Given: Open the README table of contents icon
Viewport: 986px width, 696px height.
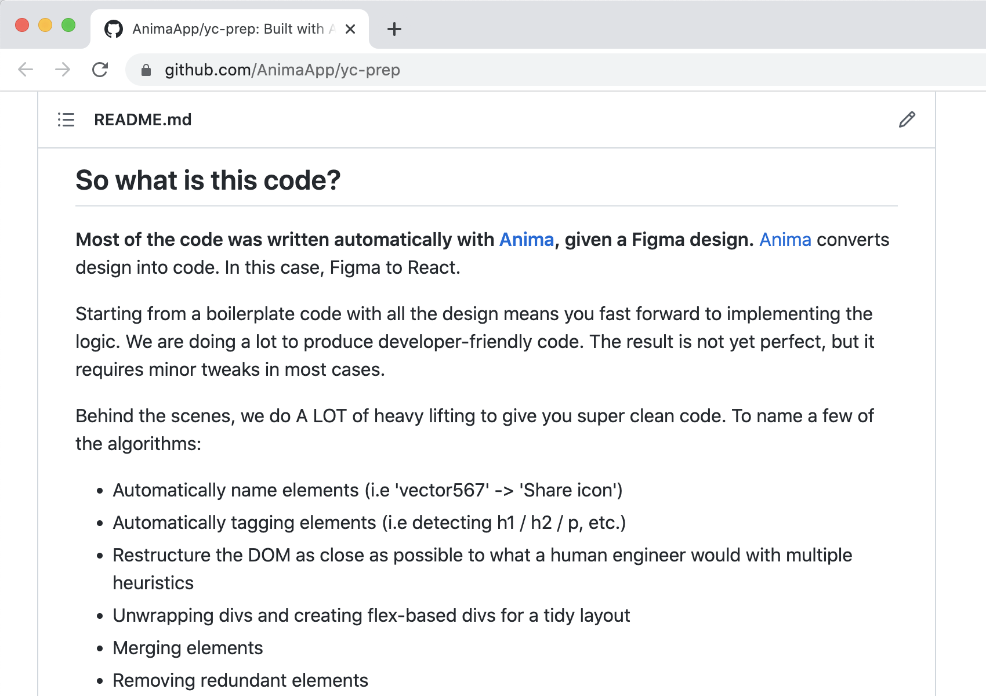Looking at the screenshot, I should [66, 119].
